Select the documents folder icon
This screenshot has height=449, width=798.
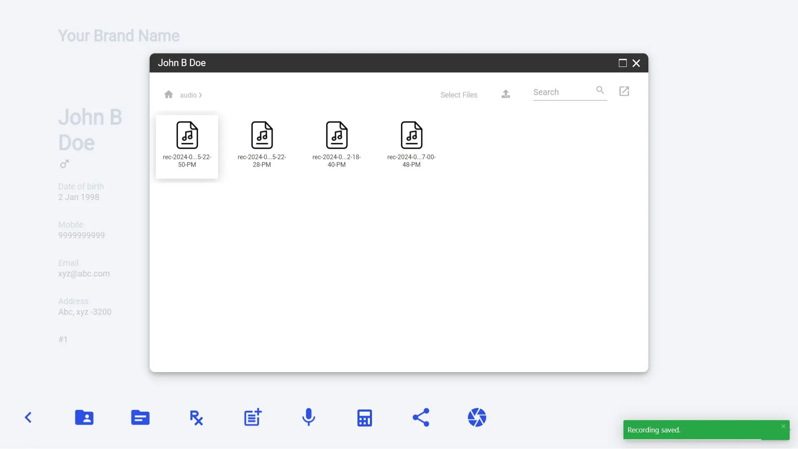coord(140,417)
